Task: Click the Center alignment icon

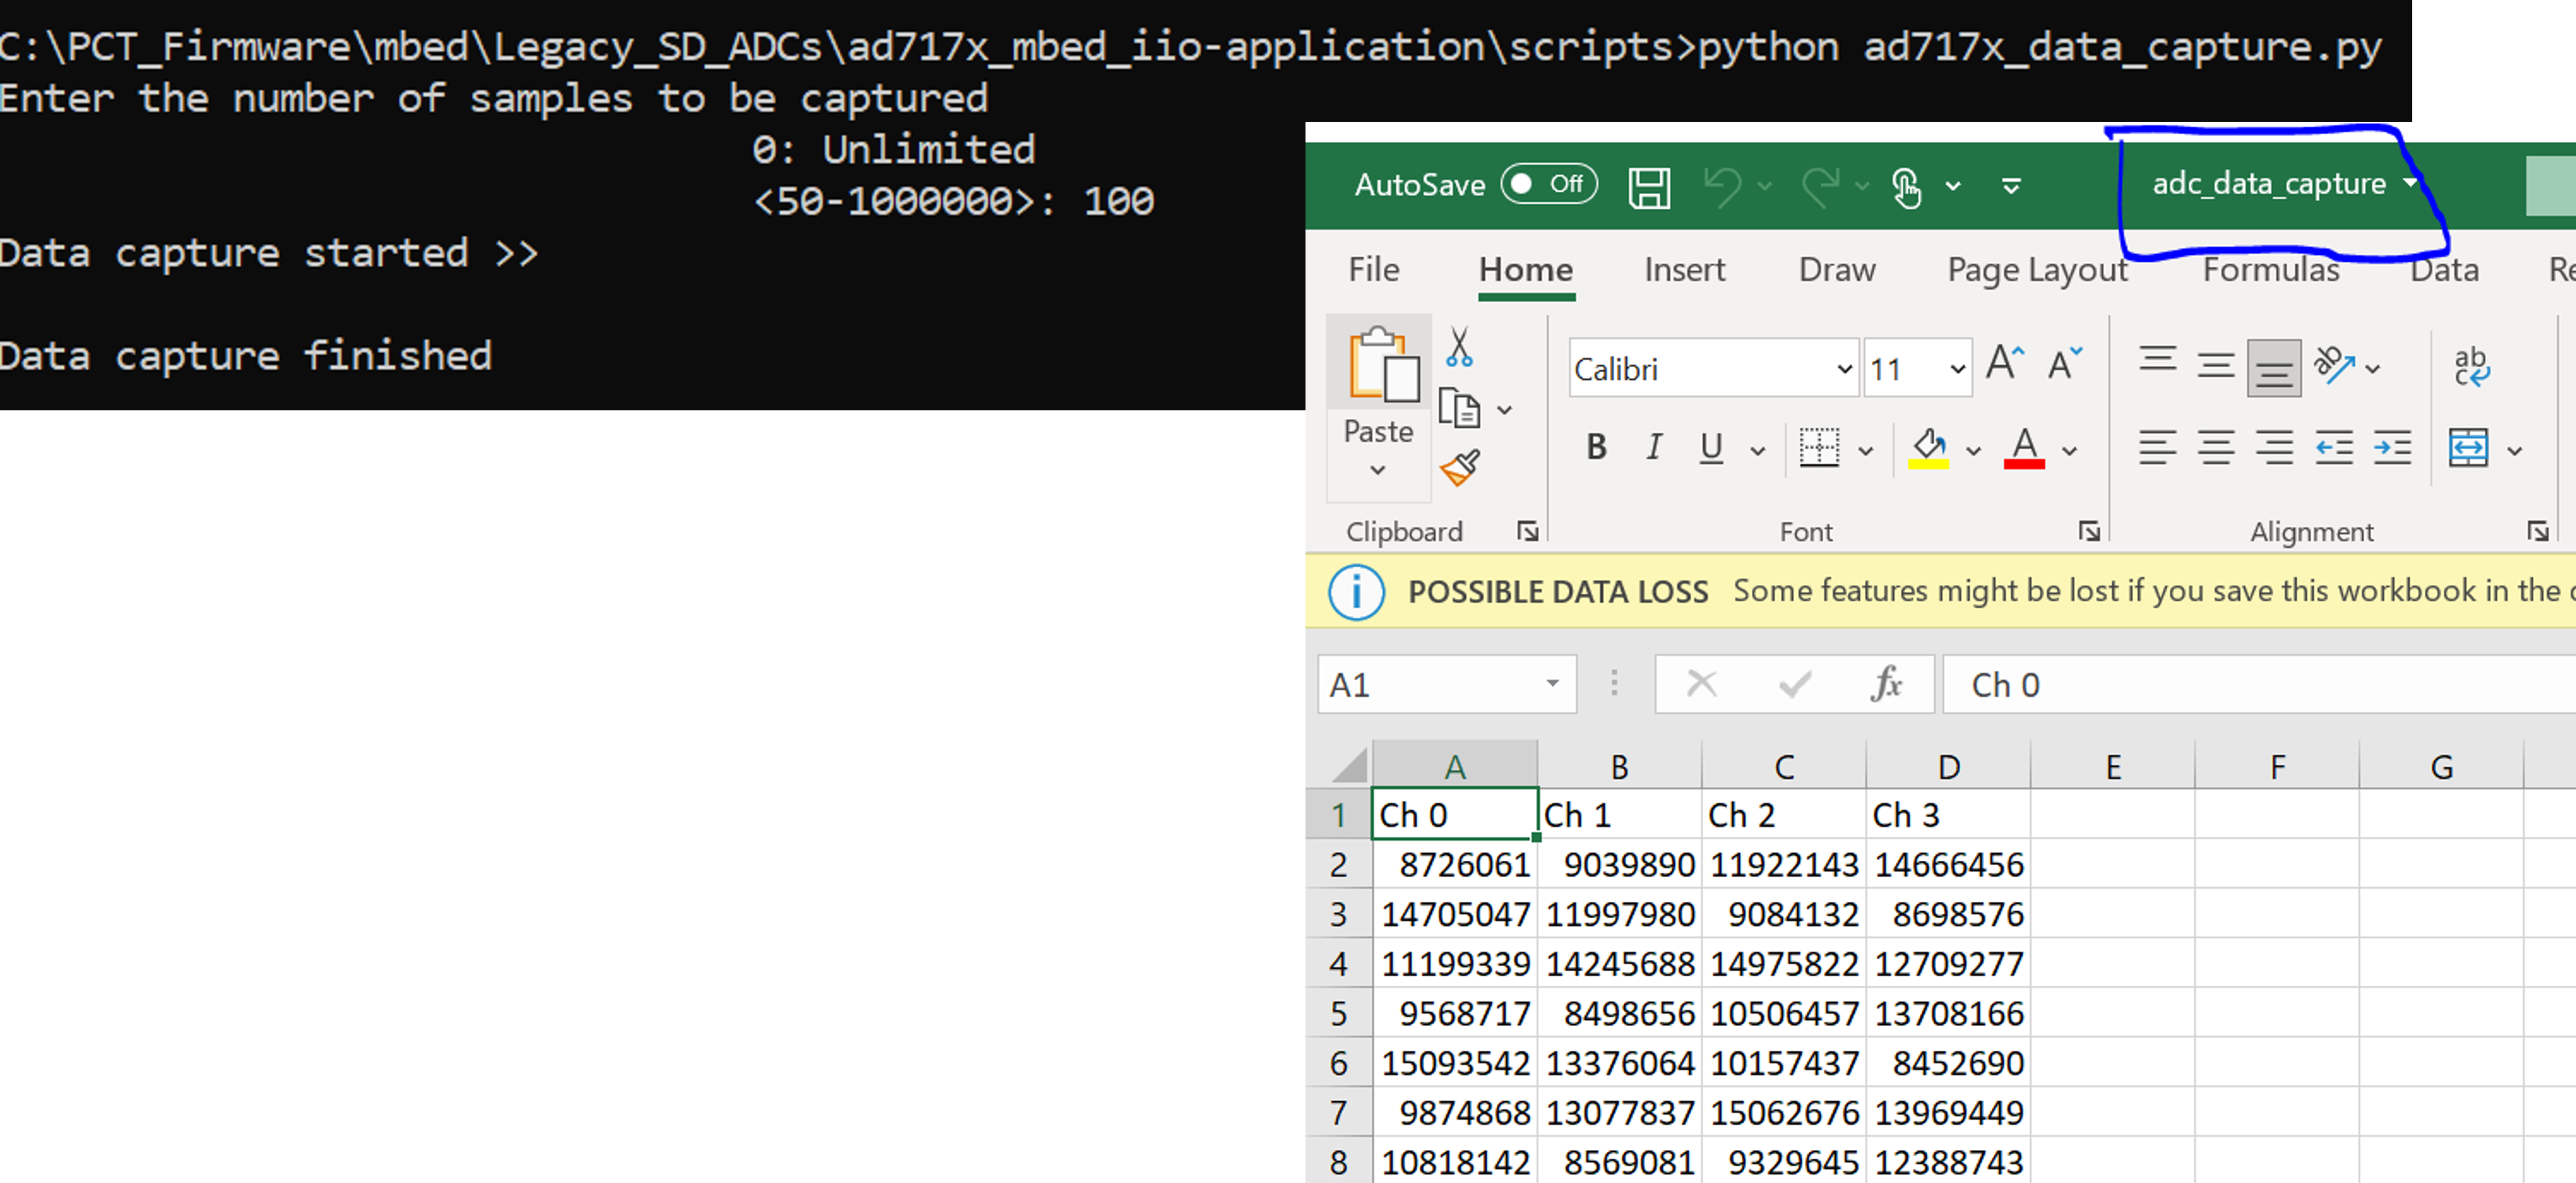Action: (2215, 448)
